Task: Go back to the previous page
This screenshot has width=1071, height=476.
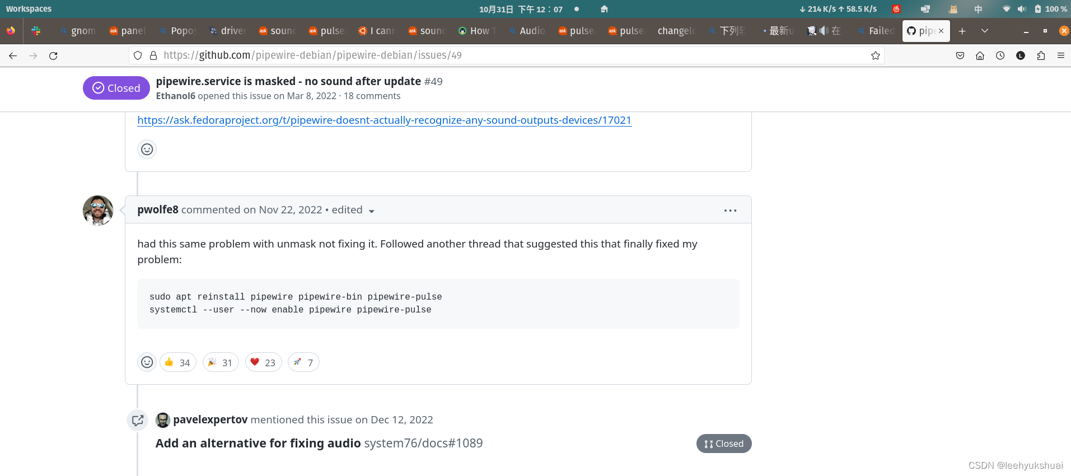Action: pos(13,55)
